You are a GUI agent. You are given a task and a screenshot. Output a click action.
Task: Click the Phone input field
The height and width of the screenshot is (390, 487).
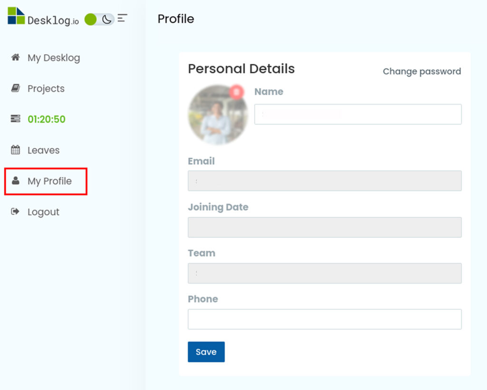coord(324,319)
